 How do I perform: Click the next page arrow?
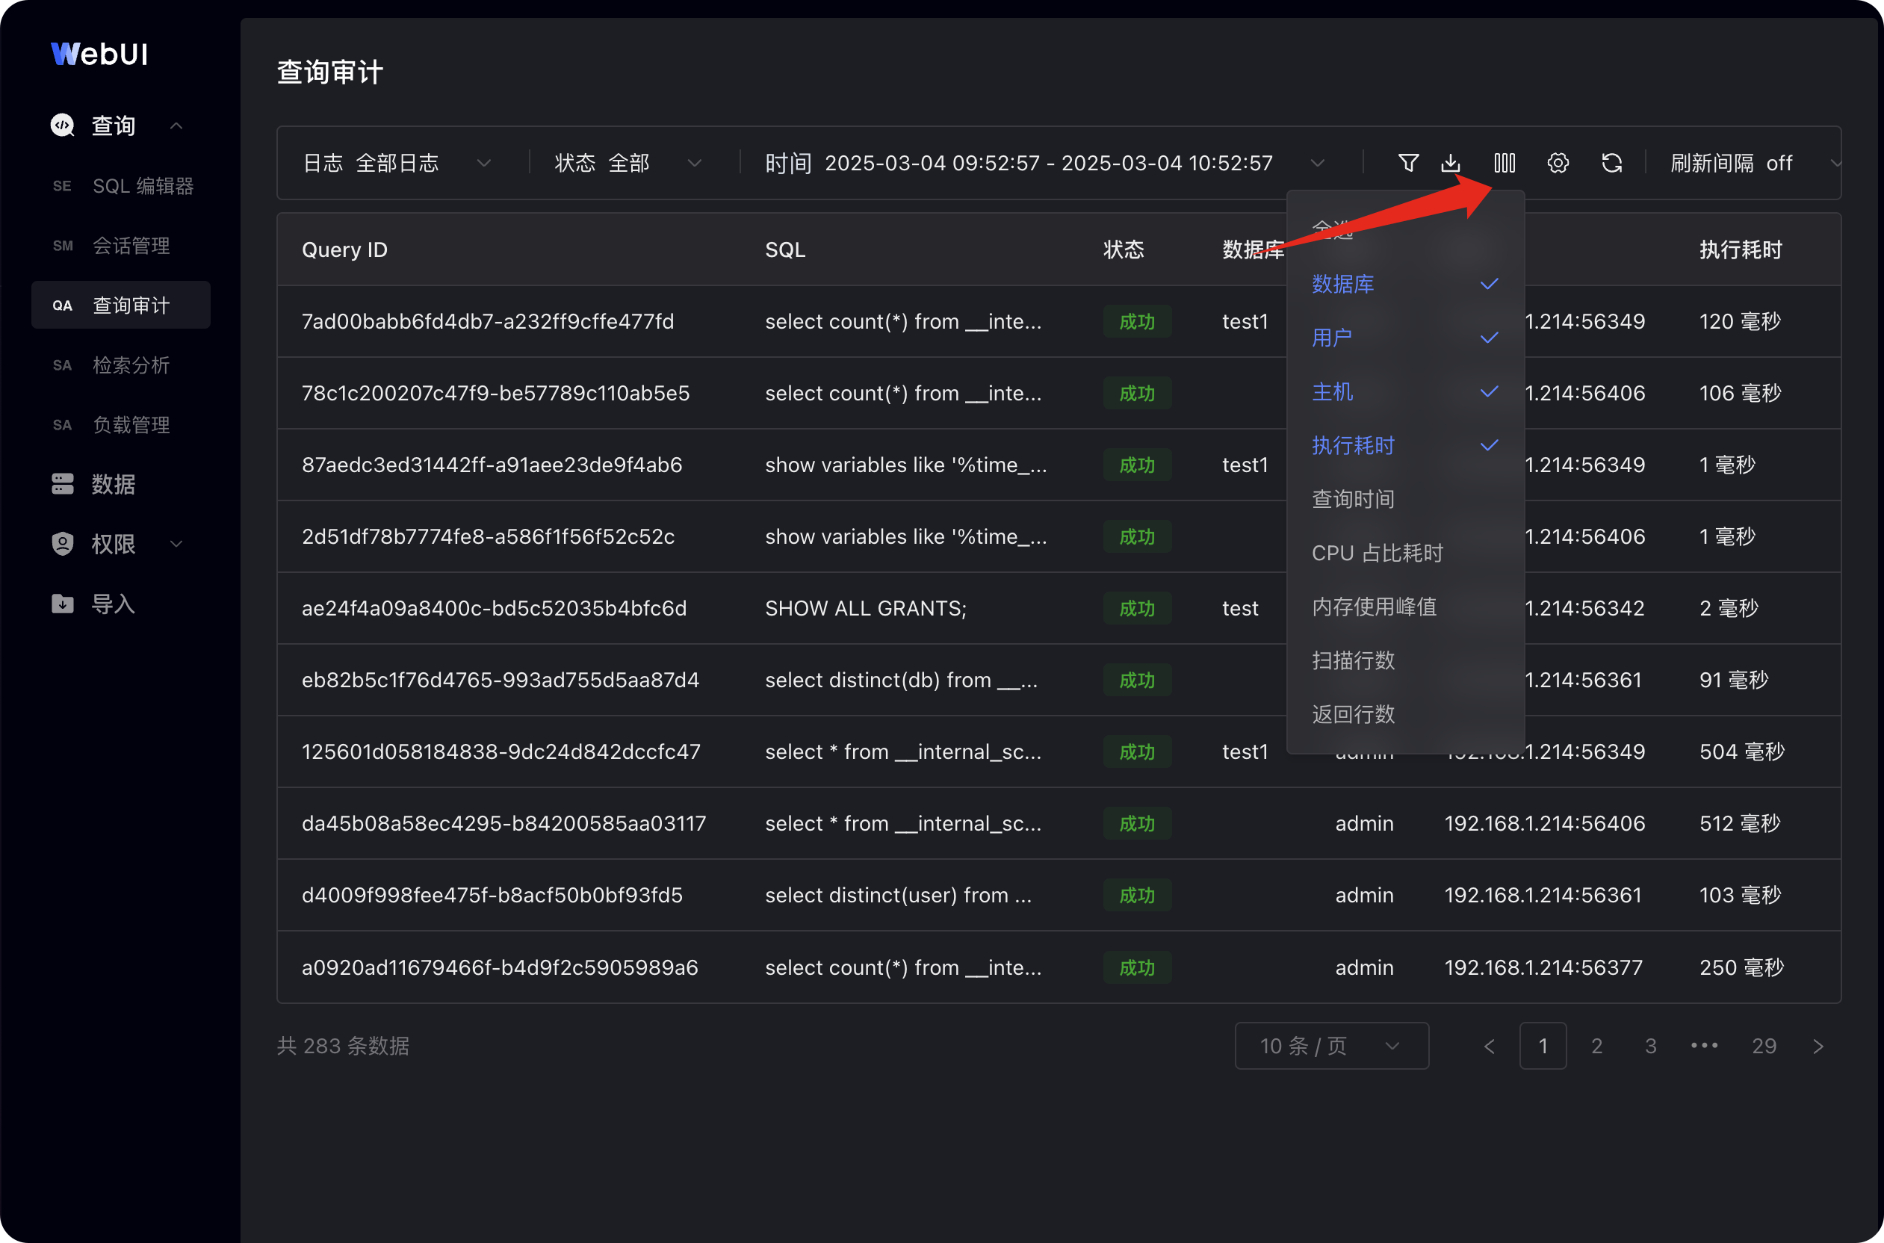(x=1818, y=1046)
